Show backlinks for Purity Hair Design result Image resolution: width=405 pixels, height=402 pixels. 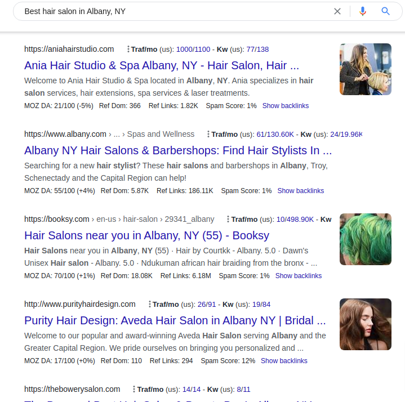(284, 360)
